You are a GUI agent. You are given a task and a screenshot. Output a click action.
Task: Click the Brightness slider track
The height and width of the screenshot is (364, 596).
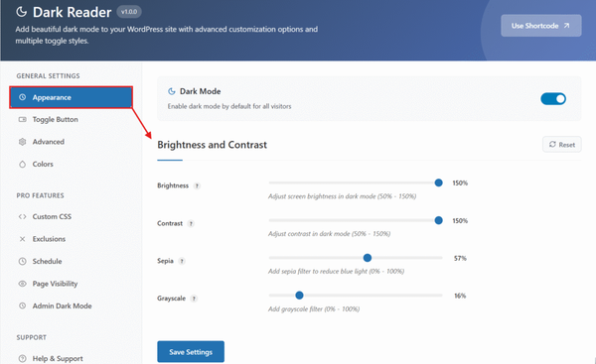(356, 182)
